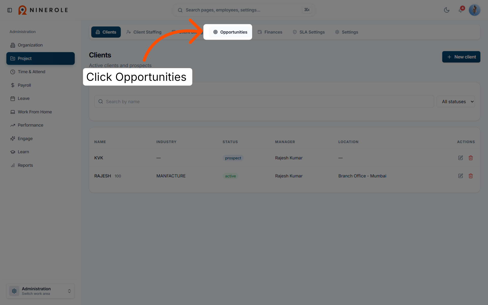Open the Settings tab

click(x=347, y=32)
